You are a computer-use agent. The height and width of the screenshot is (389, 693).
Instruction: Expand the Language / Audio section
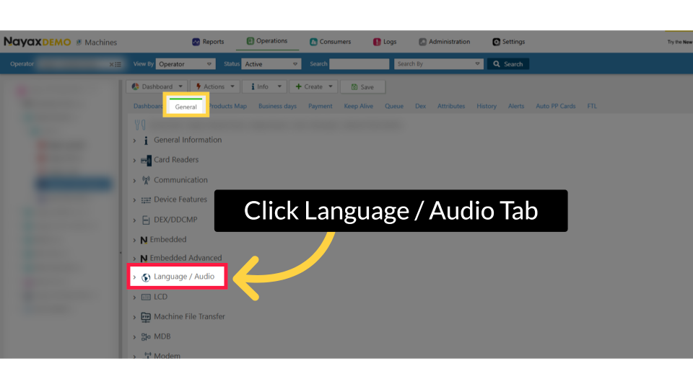134,277
